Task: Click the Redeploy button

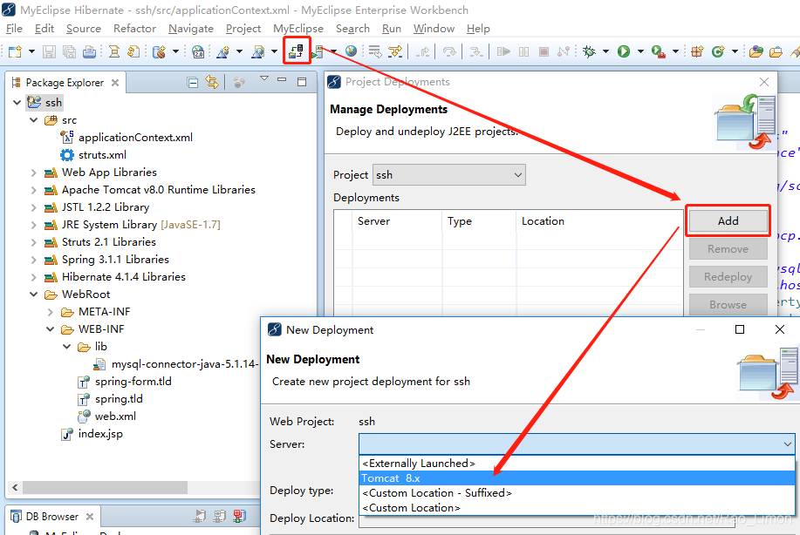Action: click(728, 277)
